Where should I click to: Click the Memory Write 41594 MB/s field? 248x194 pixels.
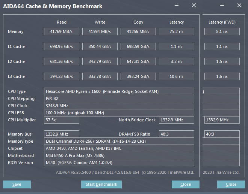[100, 31]
